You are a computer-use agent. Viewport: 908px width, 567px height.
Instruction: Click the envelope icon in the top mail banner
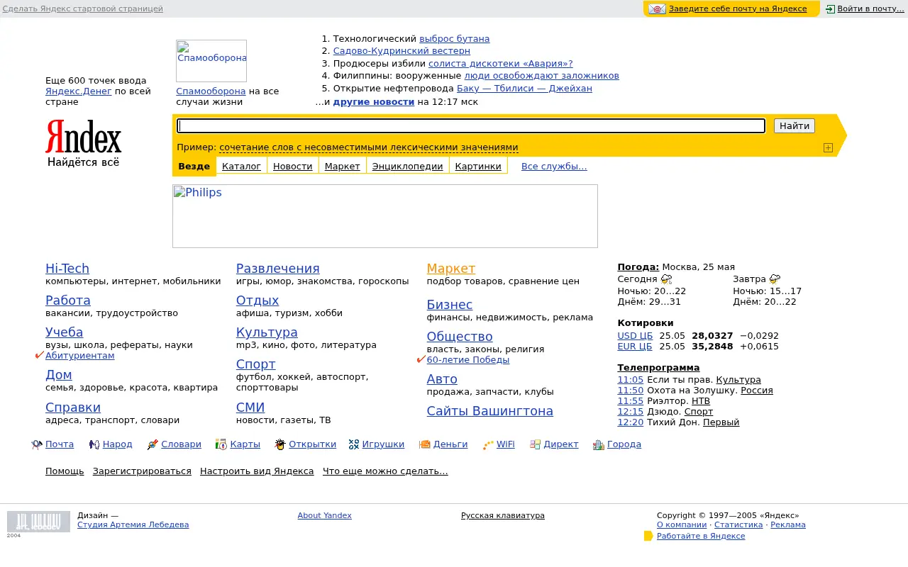pyautogui.click(x=658, y=9)
